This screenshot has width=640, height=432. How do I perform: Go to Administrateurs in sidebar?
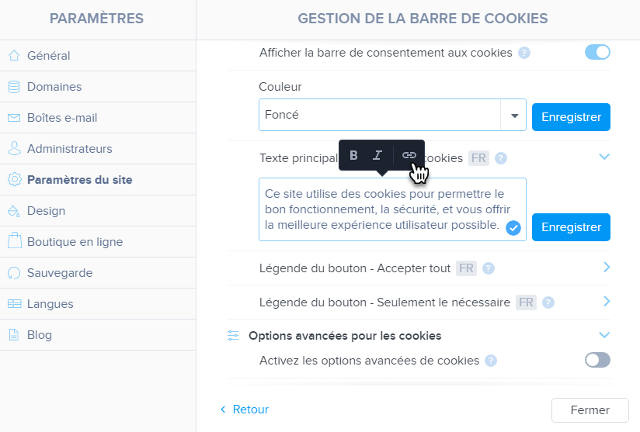pyautogui.click(x=69, y=149)
